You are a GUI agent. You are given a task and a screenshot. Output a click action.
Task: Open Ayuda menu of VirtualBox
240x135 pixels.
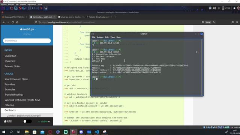[40, 4]
